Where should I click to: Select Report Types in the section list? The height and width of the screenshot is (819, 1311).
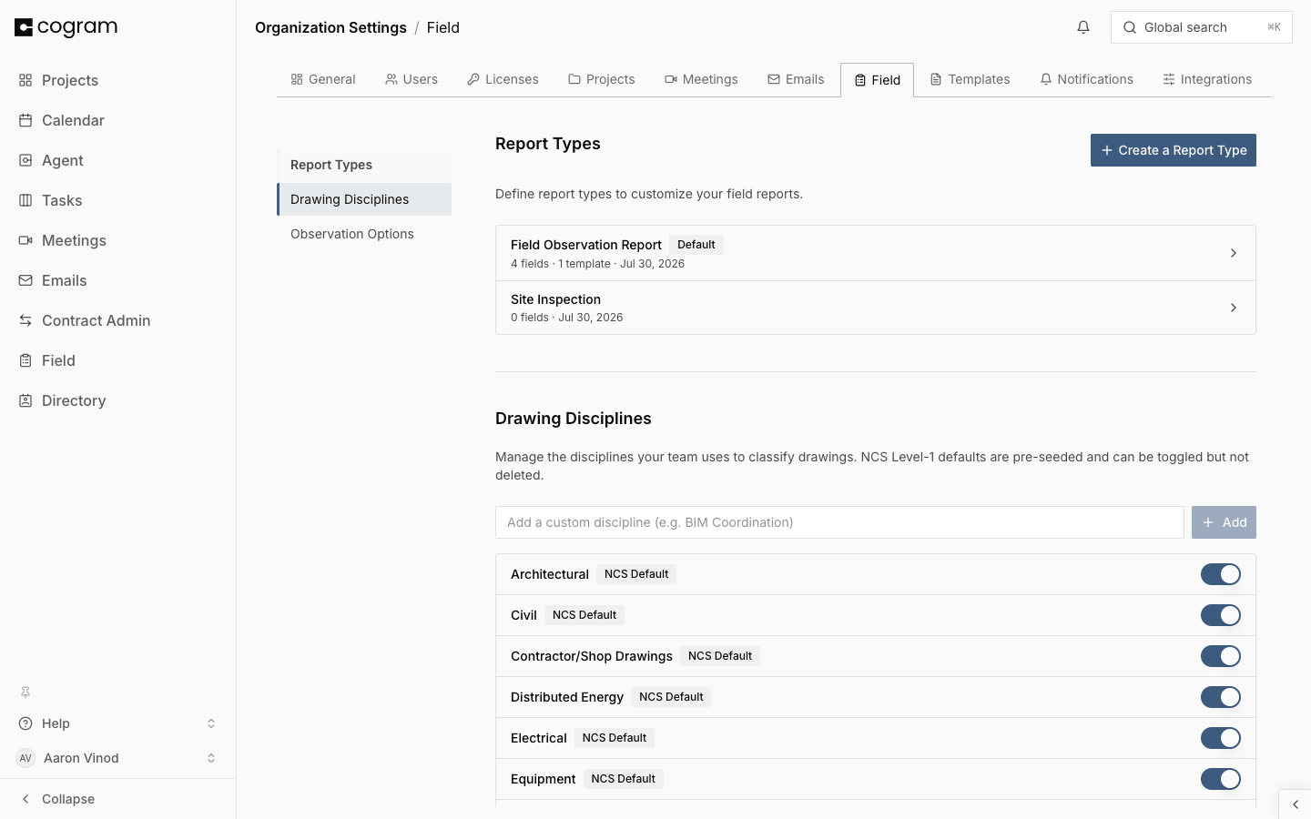click(364, 165)
